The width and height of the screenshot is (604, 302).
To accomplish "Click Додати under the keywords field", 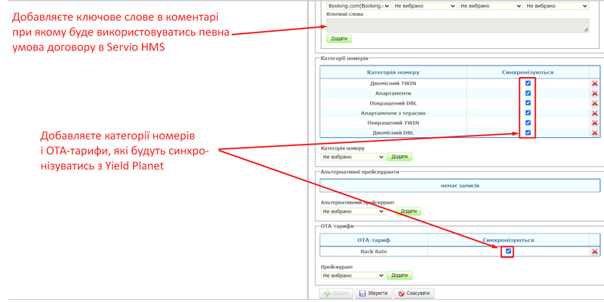I will click(x=340, y=38).
